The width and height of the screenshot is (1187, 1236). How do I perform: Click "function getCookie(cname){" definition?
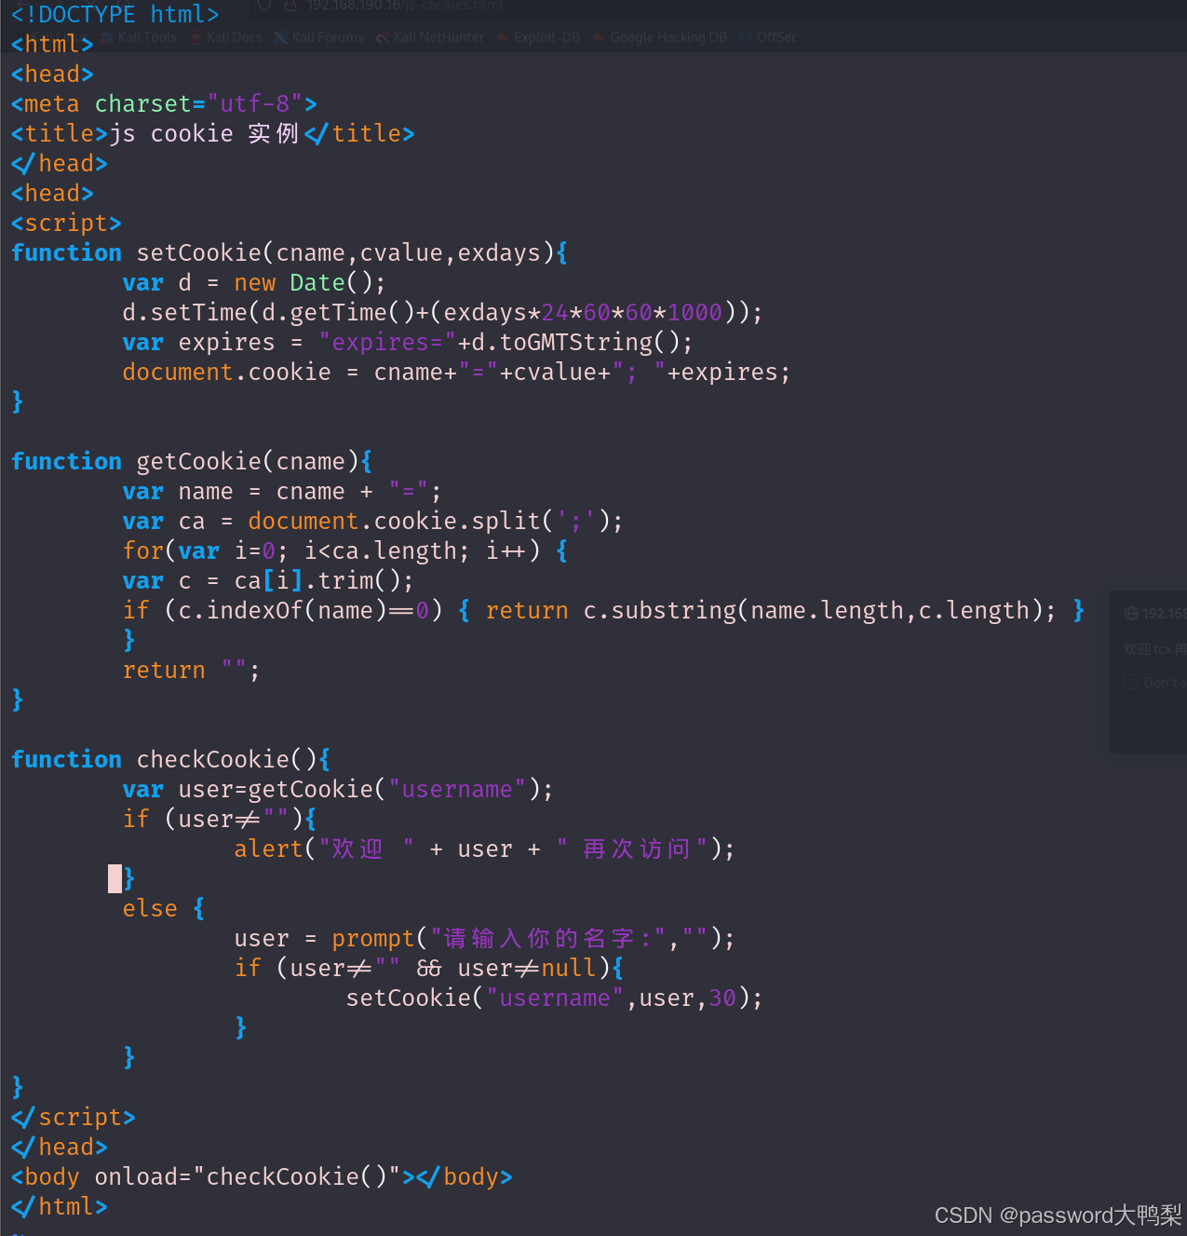point(192,461)
